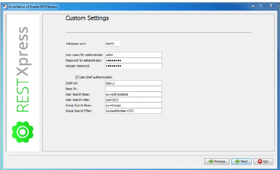280x170 pixels.
Task: Click the administrator user name field
Action: (133, 55)
